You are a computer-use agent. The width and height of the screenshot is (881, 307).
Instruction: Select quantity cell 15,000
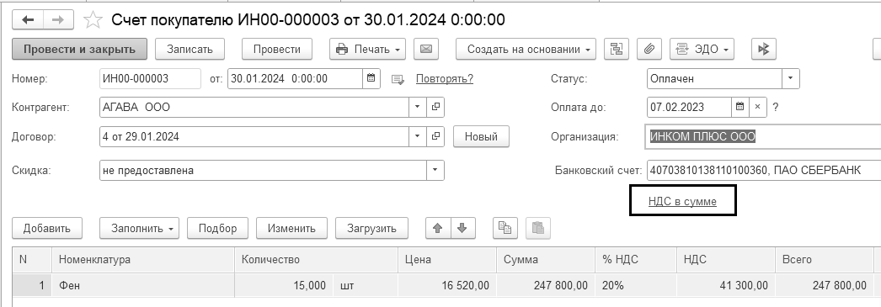coord(285,286)
